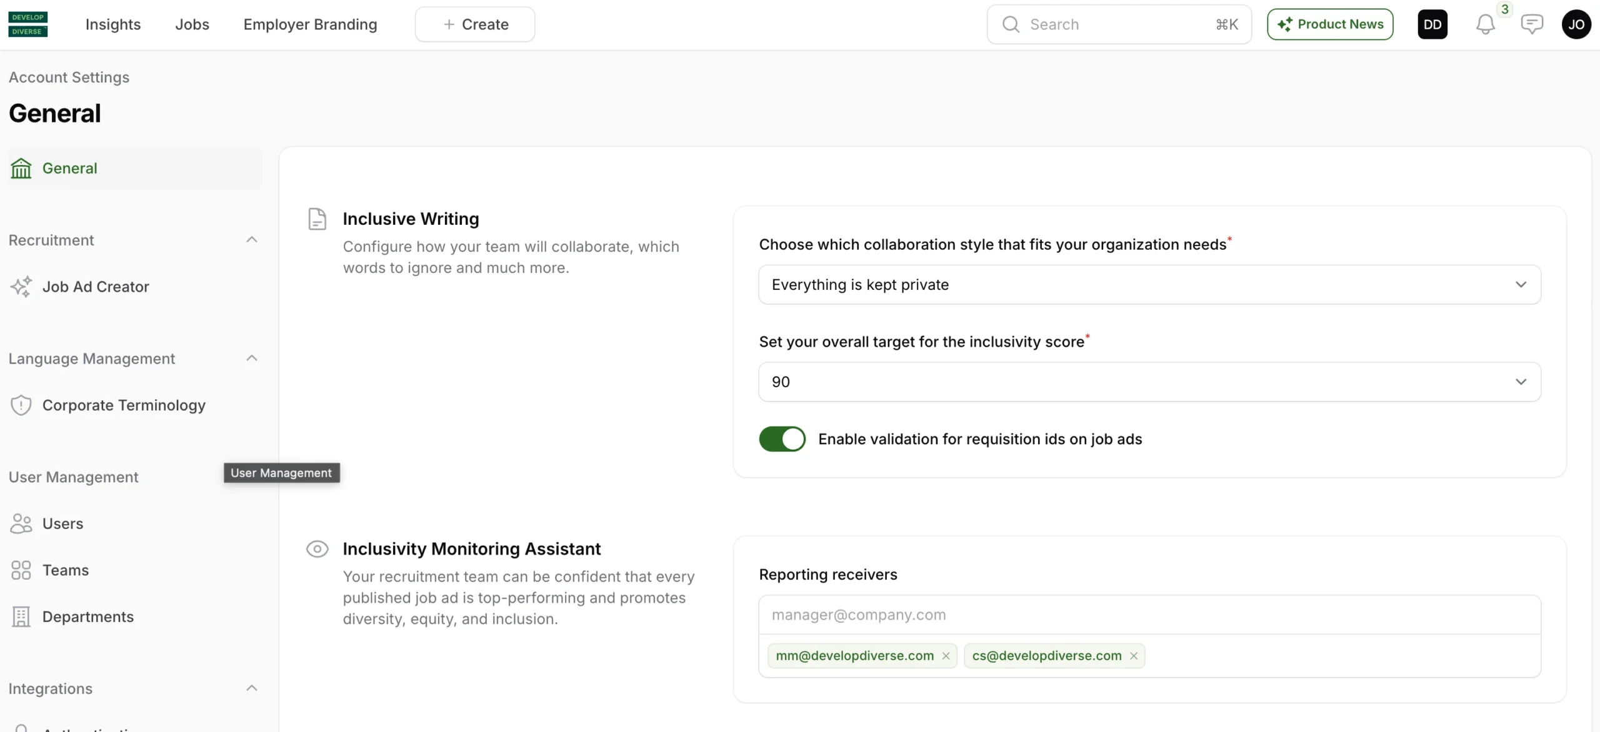Open inclusivity score target dropdown
The height and width of the screenshot is (732, 1600).
coord(1149,382)
